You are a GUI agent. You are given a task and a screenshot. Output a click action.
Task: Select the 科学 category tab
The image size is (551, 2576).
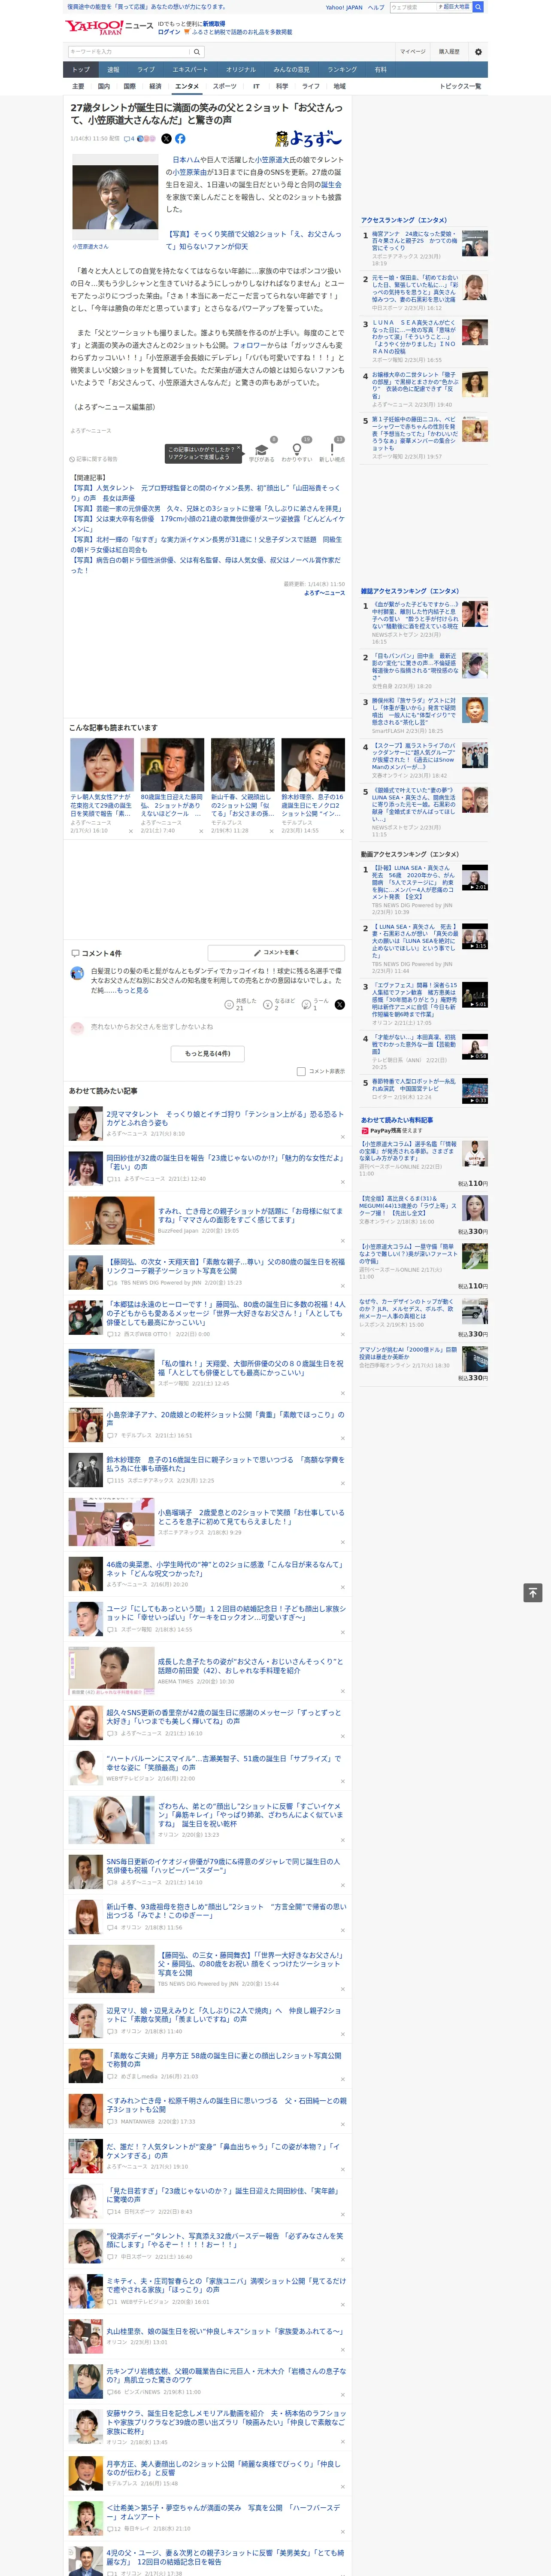click(x=282, y=86)
